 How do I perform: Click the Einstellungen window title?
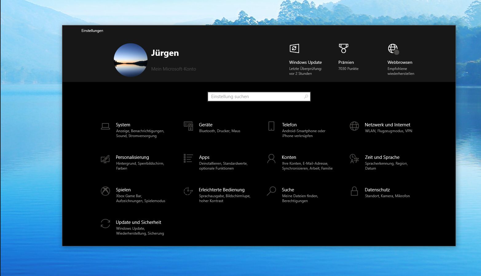coord(92,31)
